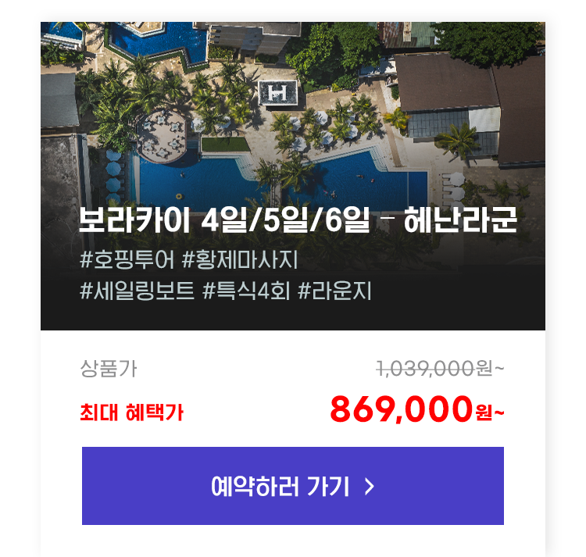Screen dimensions: 586x557
Task: Click the 보라카이 4일/5일/6일 - 헤난라군 title
Action: tap(298, 220)
